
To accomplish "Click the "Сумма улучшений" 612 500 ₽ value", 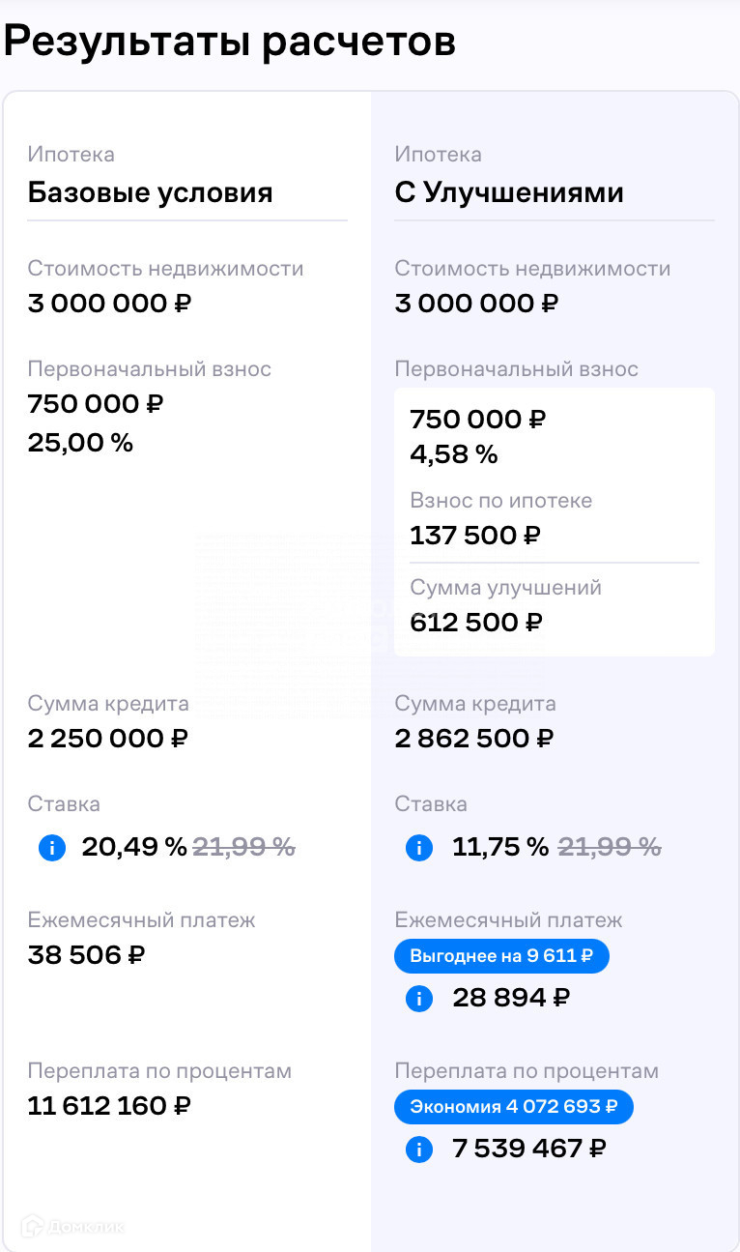I will click(476, 623).
